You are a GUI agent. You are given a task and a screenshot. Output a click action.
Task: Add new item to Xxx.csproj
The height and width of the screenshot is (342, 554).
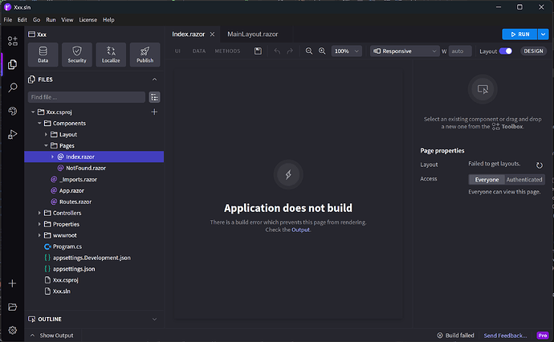154,112
